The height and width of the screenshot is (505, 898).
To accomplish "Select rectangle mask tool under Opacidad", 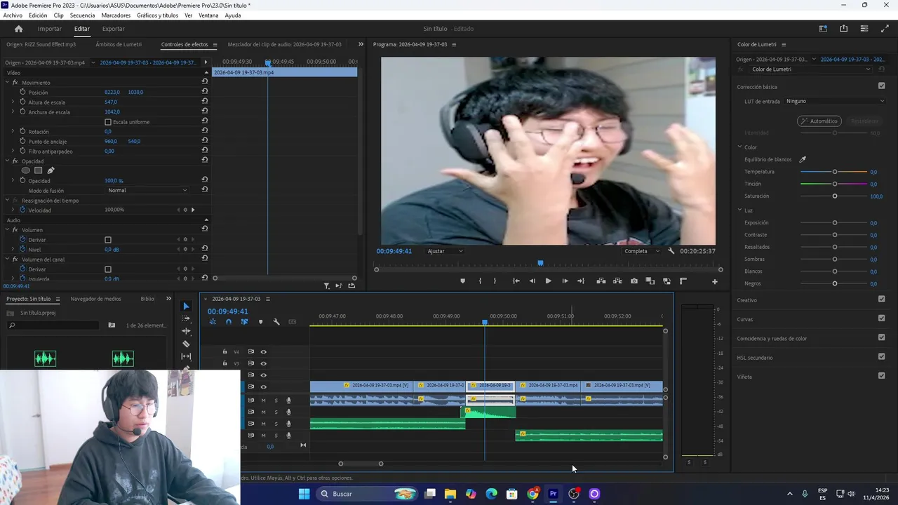I will (x=39, y=170).
